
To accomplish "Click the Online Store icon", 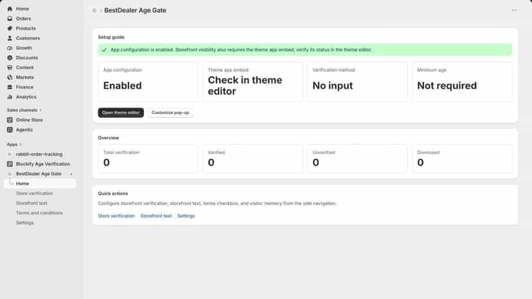I will pyautogui.click(x=10, y=120).
